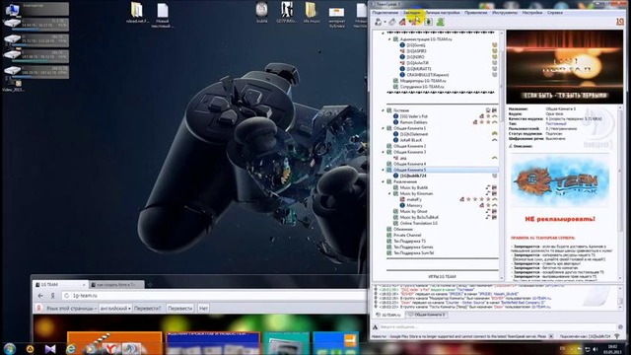Select the Music by Ghost channel
Viewport: 631px width, 355px height.
coord(413,211)
